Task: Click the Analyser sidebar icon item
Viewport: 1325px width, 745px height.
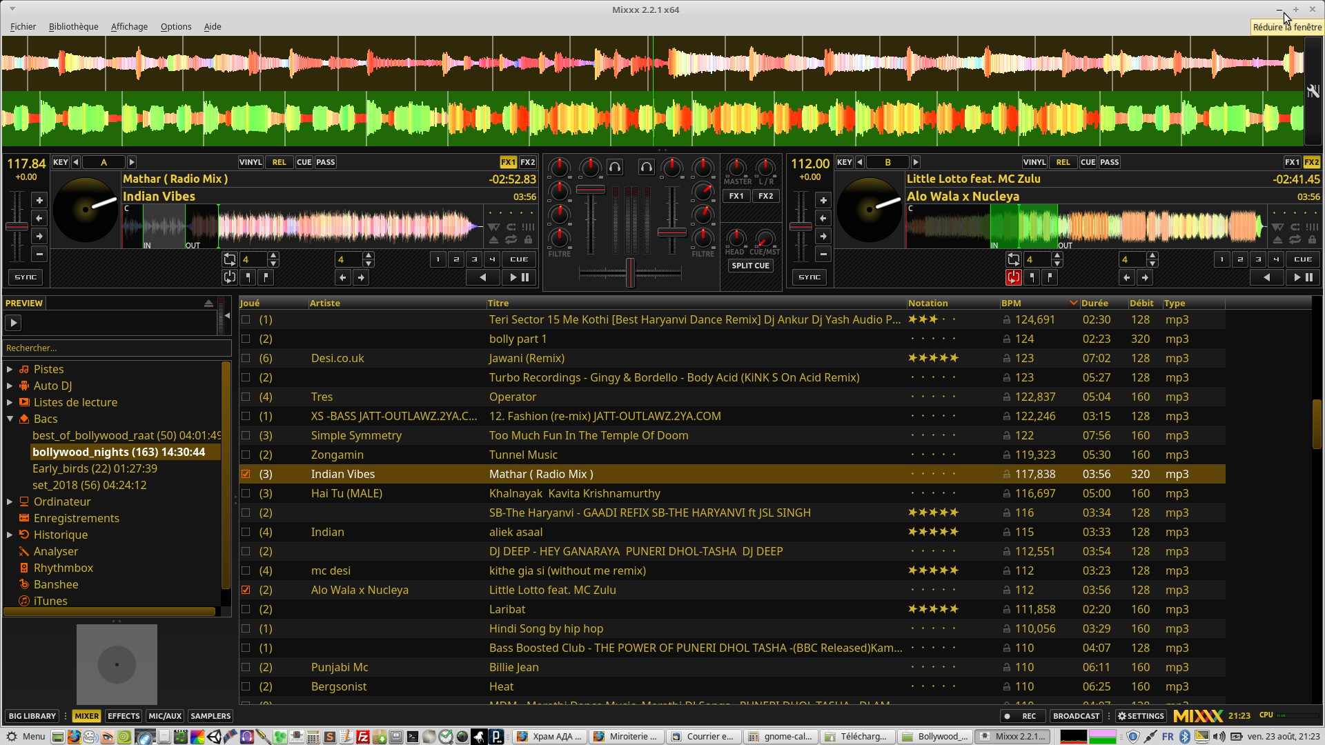Action: click(x=24, y=551)
